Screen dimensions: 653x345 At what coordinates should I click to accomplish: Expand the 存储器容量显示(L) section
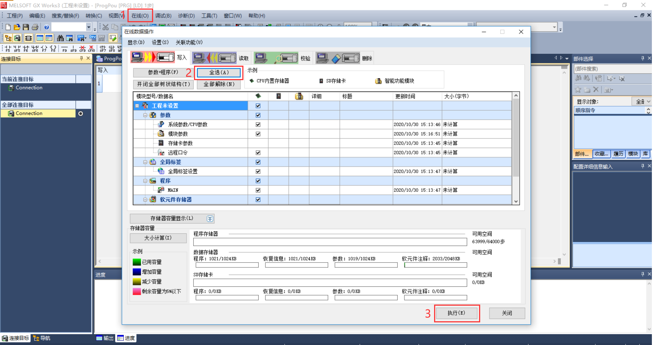coord(210,218)
